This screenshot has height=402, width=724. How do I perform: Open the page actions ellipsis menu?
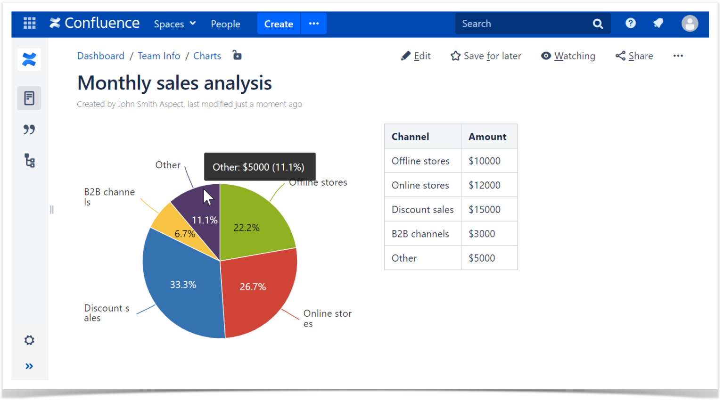point(678,56)
